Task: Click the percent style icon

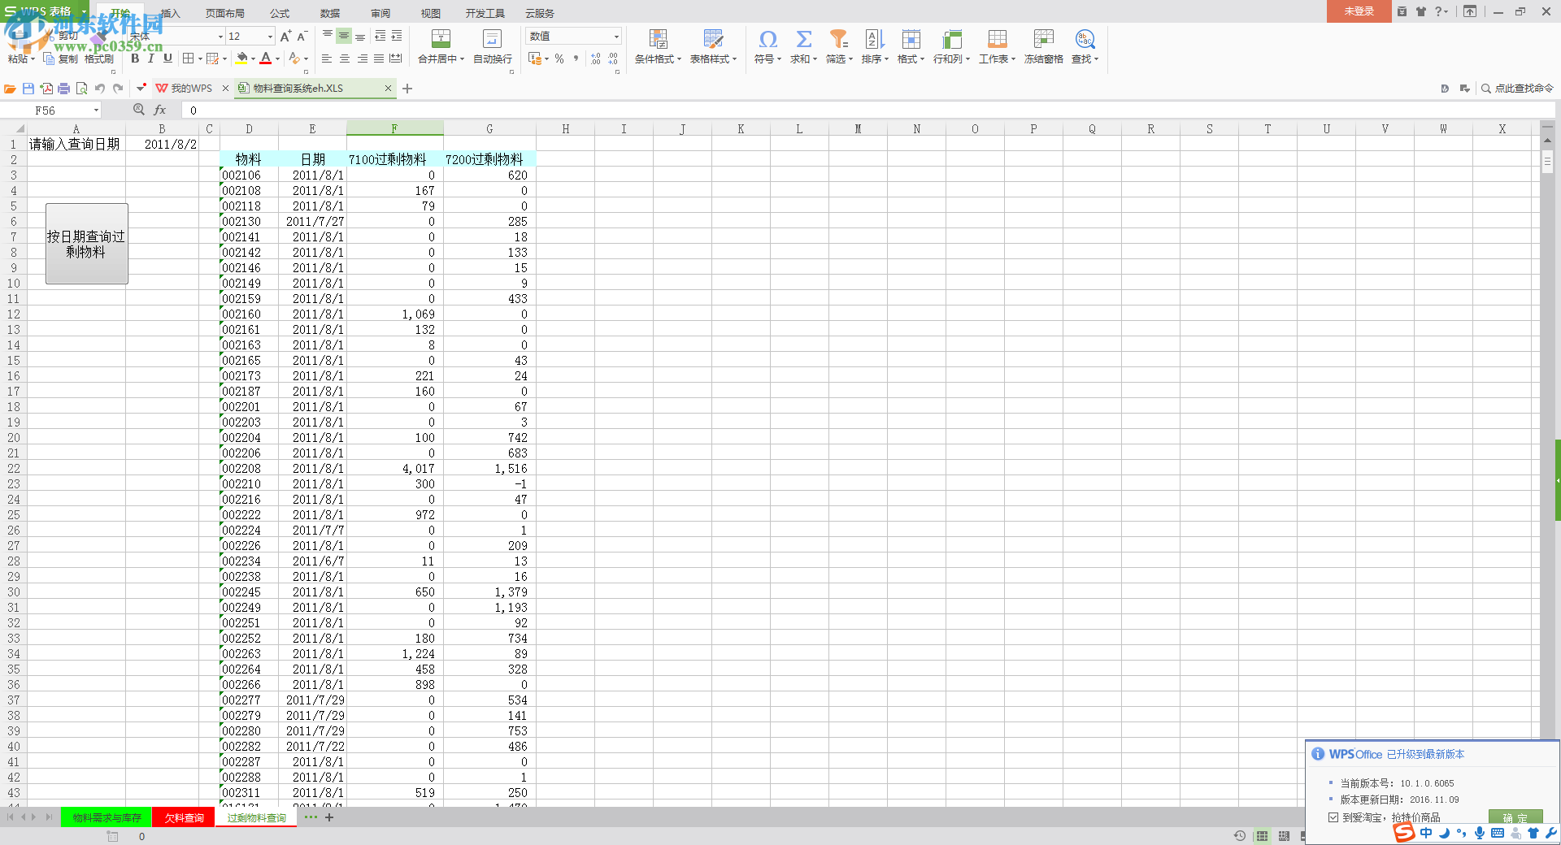Action: [x=559, y=58]
